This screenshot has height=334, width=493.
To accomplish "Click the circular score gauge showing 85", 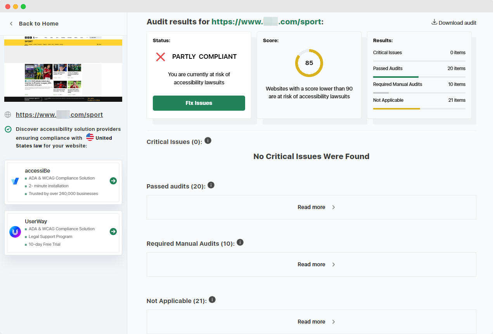I will pos(309,63).
